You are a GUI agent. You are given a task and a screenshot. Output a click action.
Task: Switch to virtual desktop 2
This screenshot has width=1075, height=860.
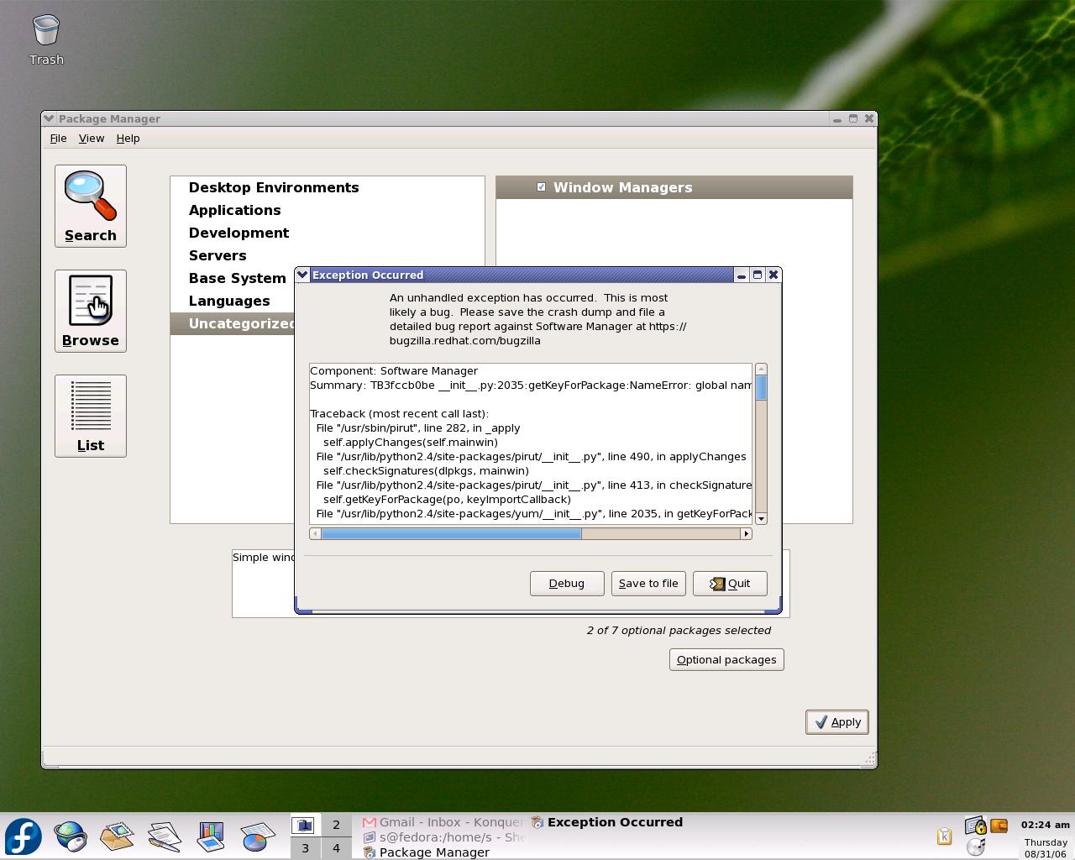336,826
